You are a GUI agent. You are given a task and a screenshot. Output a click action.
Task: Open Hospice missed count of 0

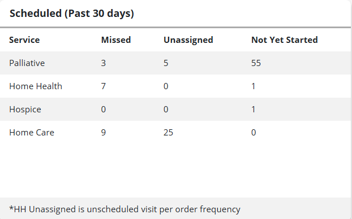click(103, 109)
